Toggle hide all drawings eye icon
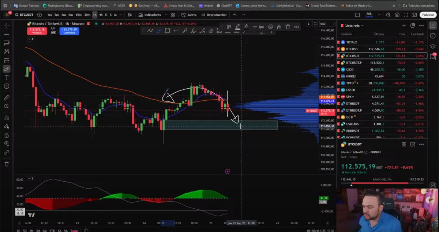 pyautogui.click(x=7, y=144)
